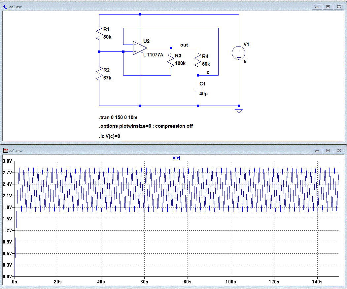Viewport: 347px width, 289px height.
Task: Click the "out" net label
Action: point(184,45)
